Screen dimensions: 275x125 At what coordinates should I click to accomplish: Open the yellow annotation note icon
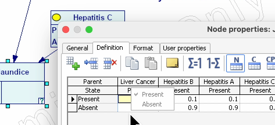point(172,63)
